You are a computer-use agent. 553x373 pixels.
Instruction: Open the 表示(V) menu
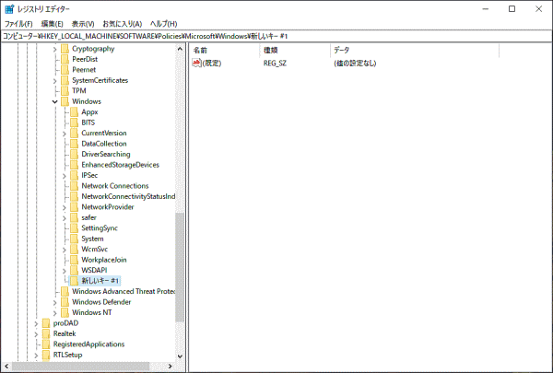click(83, 24)
